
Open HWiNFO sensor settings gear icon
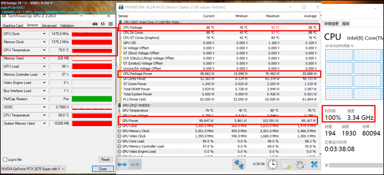pos(299,165)
